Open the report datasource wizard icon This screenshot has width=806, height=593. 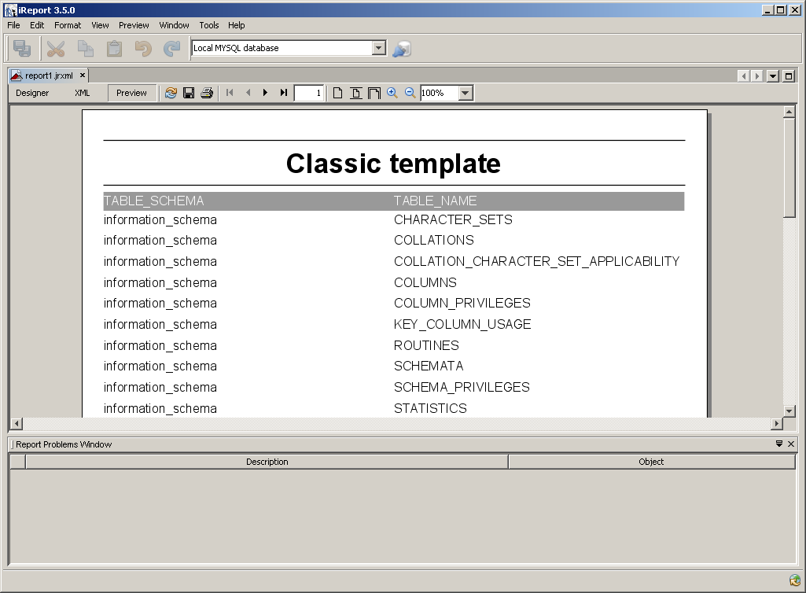click(x=402, y=49)
